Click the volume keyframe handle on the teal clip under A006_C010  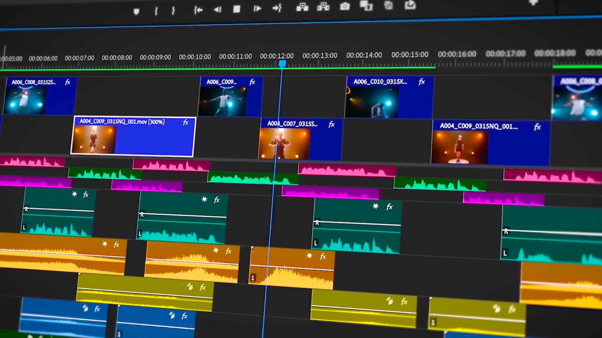point(317,223)
